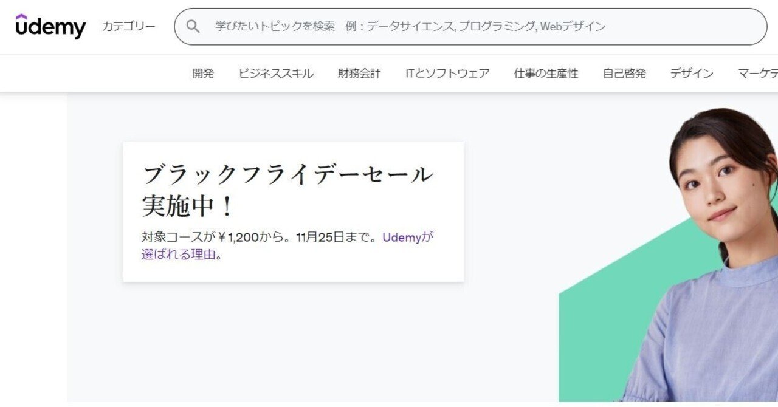Open the ビジネススキル category
The width and height of the screenshot is (778, 407).
click(277, 73)
